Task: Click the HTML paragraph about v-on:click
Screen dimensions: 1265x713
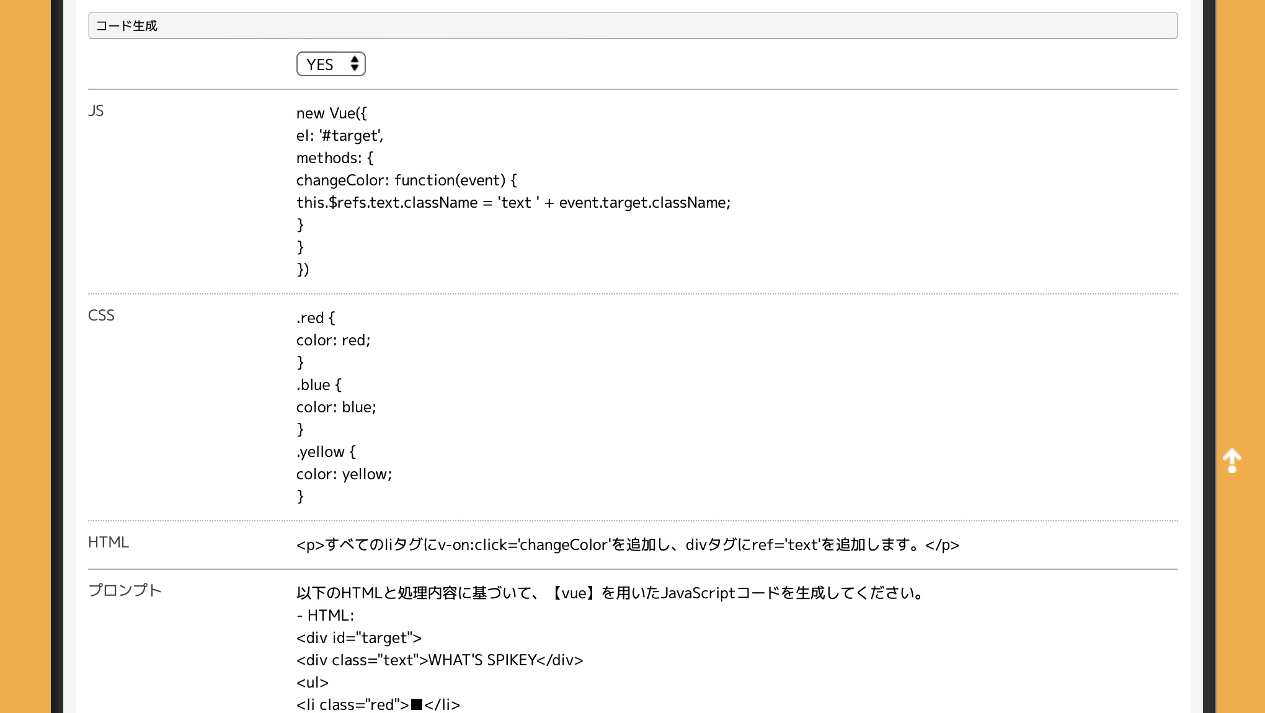Action: pyautogui.click(x=628, y=545)
